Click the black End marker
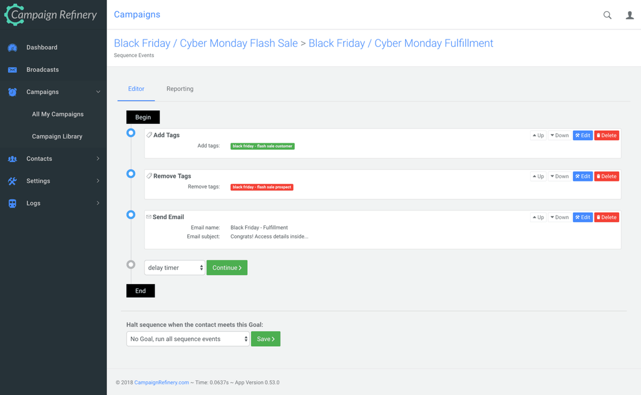 141,290
